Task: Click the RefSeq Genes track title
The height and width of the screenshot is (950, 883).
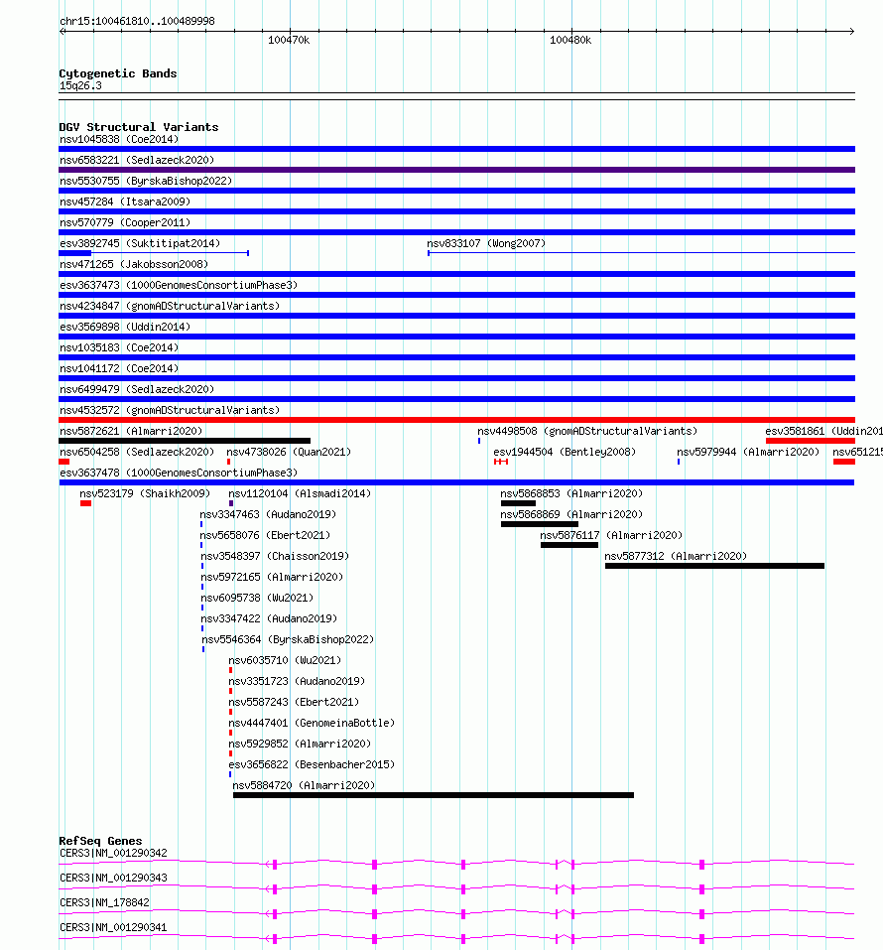Action: click(100, 841)
